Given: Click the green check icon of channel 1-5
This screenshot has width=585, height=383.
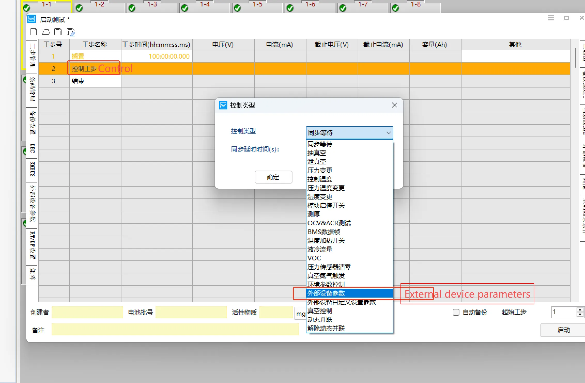Looking at the screenshot, I should [237, 8].
